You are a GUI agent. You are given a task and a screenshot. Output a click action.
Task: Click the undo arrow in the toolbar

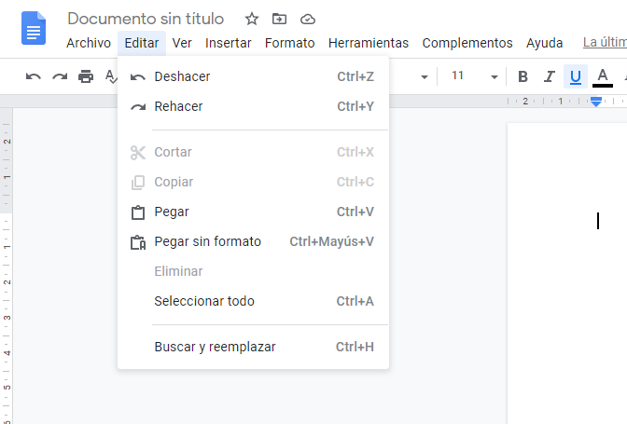click(x=34, y=76)
